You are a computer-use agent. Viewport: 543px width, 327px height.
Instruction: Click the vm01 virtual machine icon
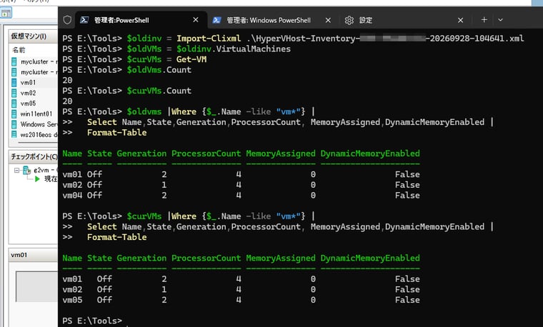pyautogui.click(x=14, y=82)
